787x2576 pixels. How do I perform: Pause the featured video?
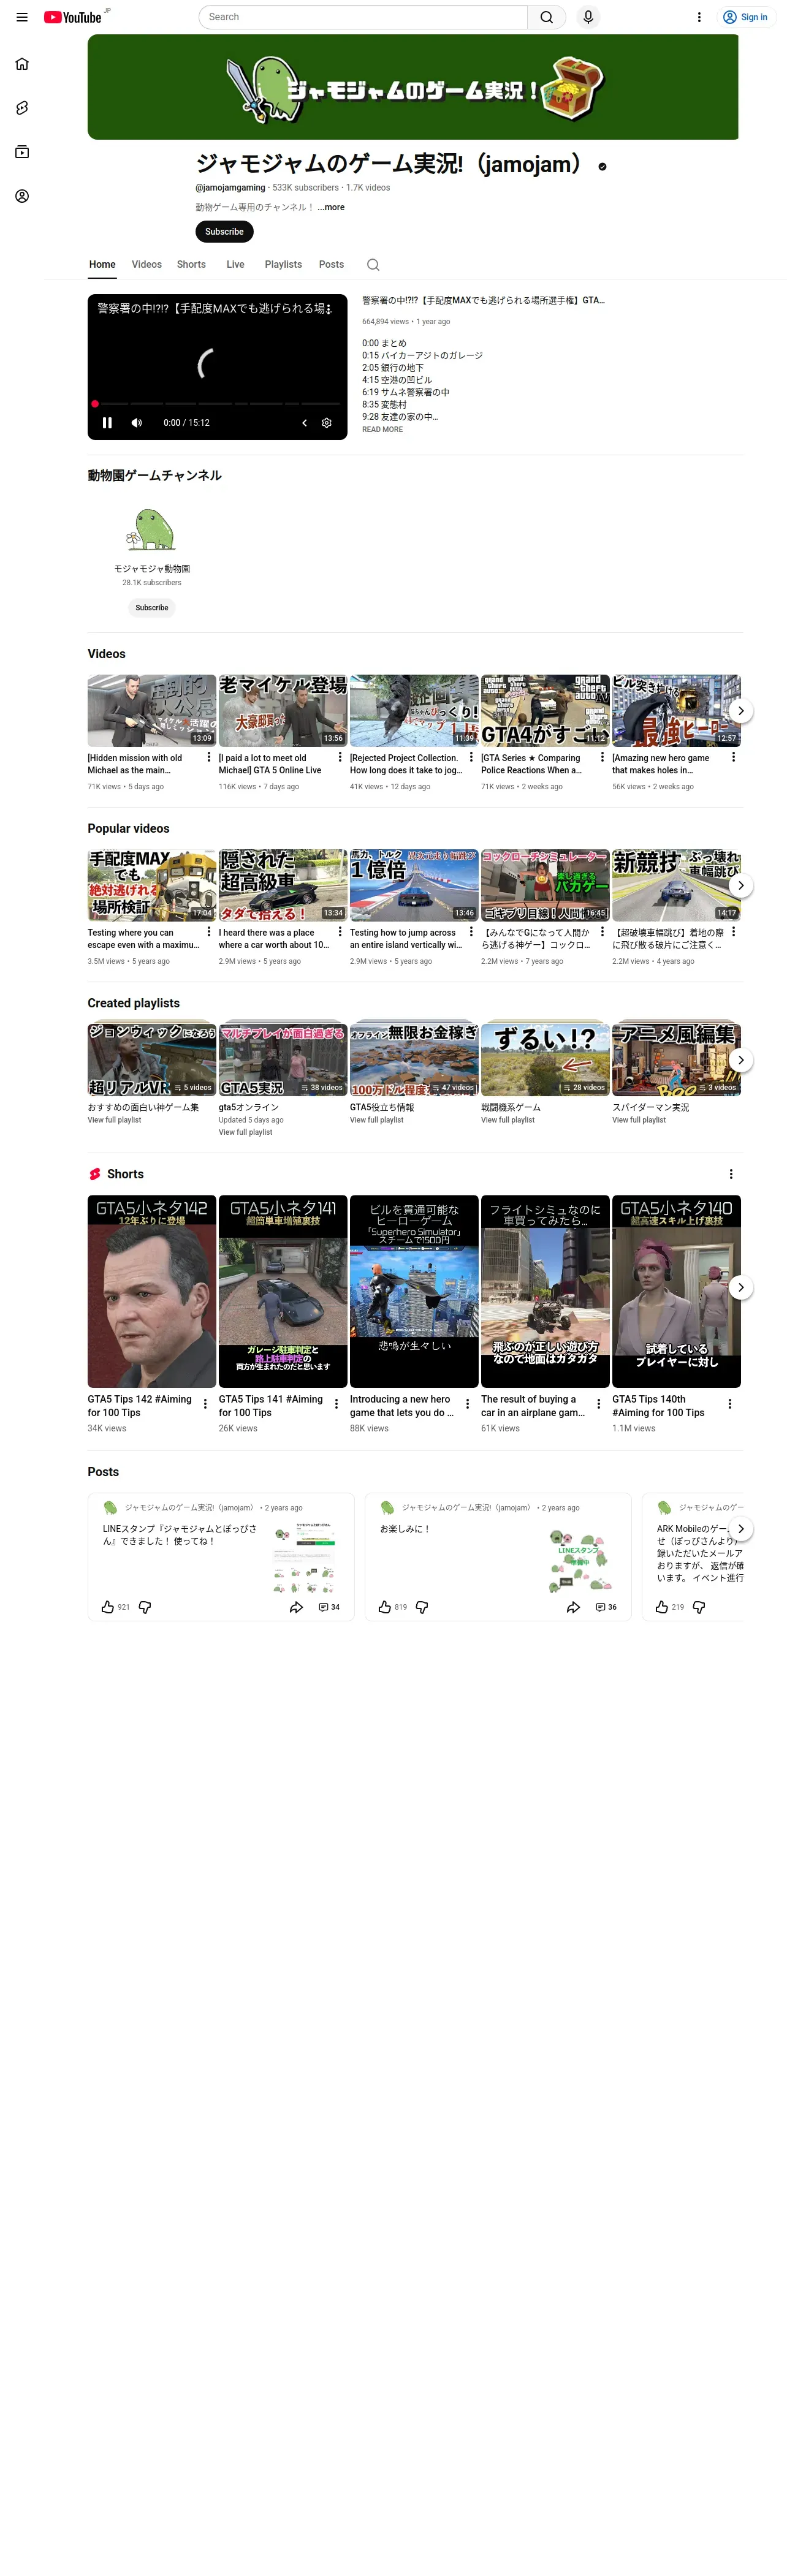coord(107,423)
